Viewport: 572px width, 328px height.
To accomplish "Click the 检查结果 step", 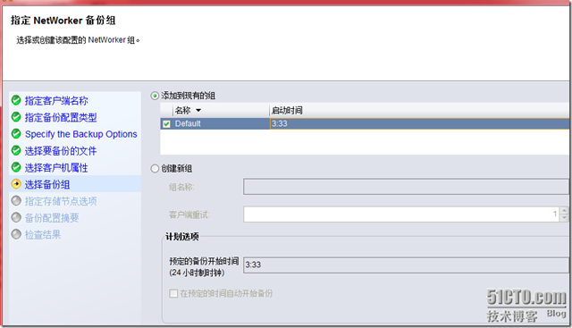I will tap(43, 235).
